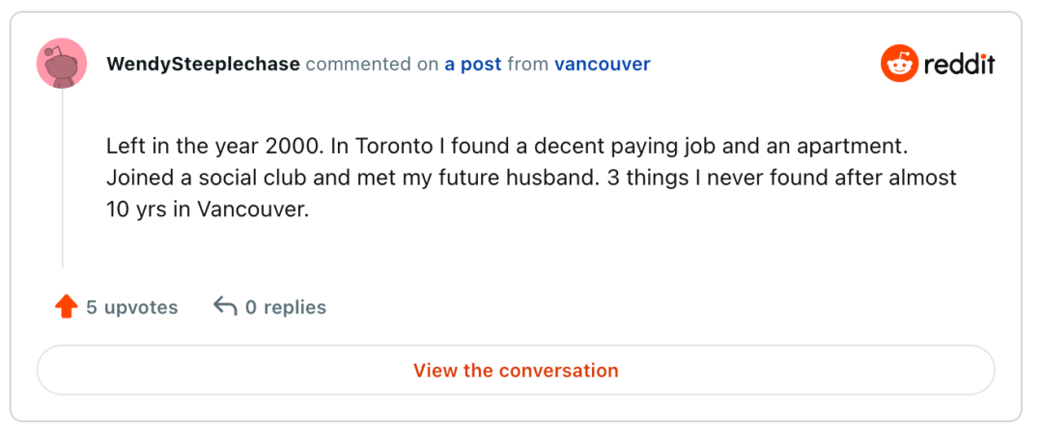This screenshot has height=441, width=1043.
Task: Click the orange Reddit Snoo logo
Action: click(x=898, y=65)
